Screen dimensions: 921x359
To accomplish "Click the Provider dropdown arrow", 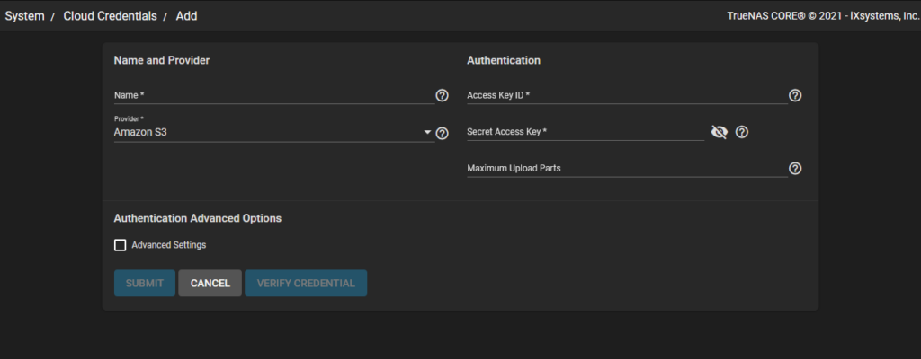I will pyautogui.click(x=427, y=133).
